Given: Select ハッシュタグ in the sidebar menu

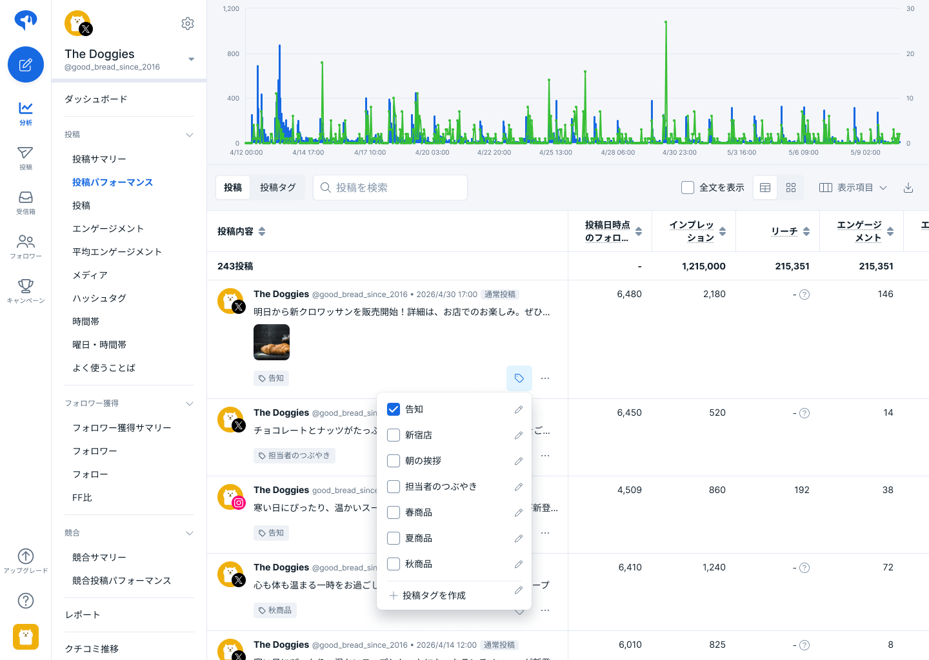Looking at the screenshot, I should [99, 298].
